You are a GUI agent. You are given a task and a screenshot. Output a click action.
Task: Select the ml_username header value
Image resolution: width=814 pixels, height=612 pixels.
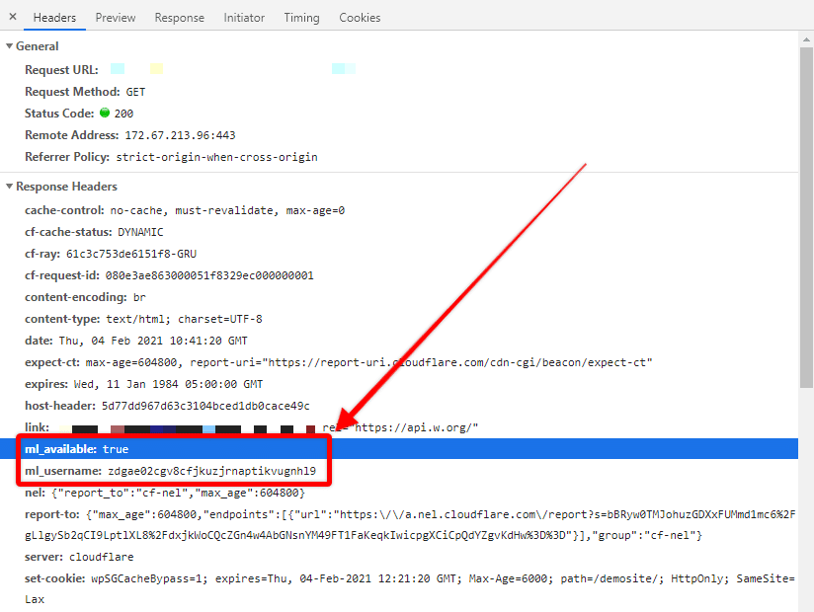pos(211,472)
